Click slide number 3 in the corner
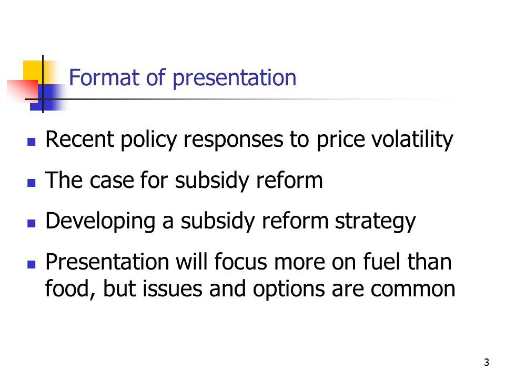505x379 pixels. [x=486, y=362]
